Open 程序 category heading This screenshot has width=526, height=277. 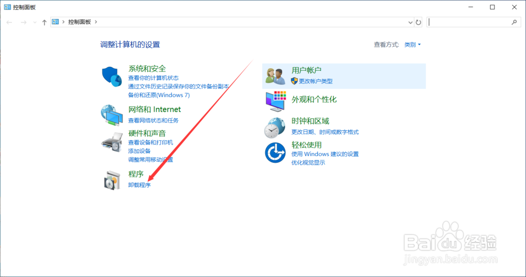click(136, 174)
